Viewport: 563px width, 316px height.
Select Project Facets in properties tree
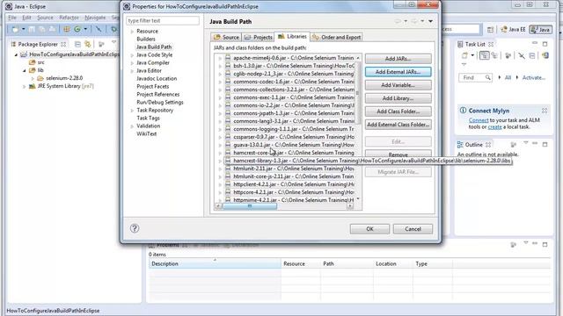pyautogui.click(x=152, y=86)
